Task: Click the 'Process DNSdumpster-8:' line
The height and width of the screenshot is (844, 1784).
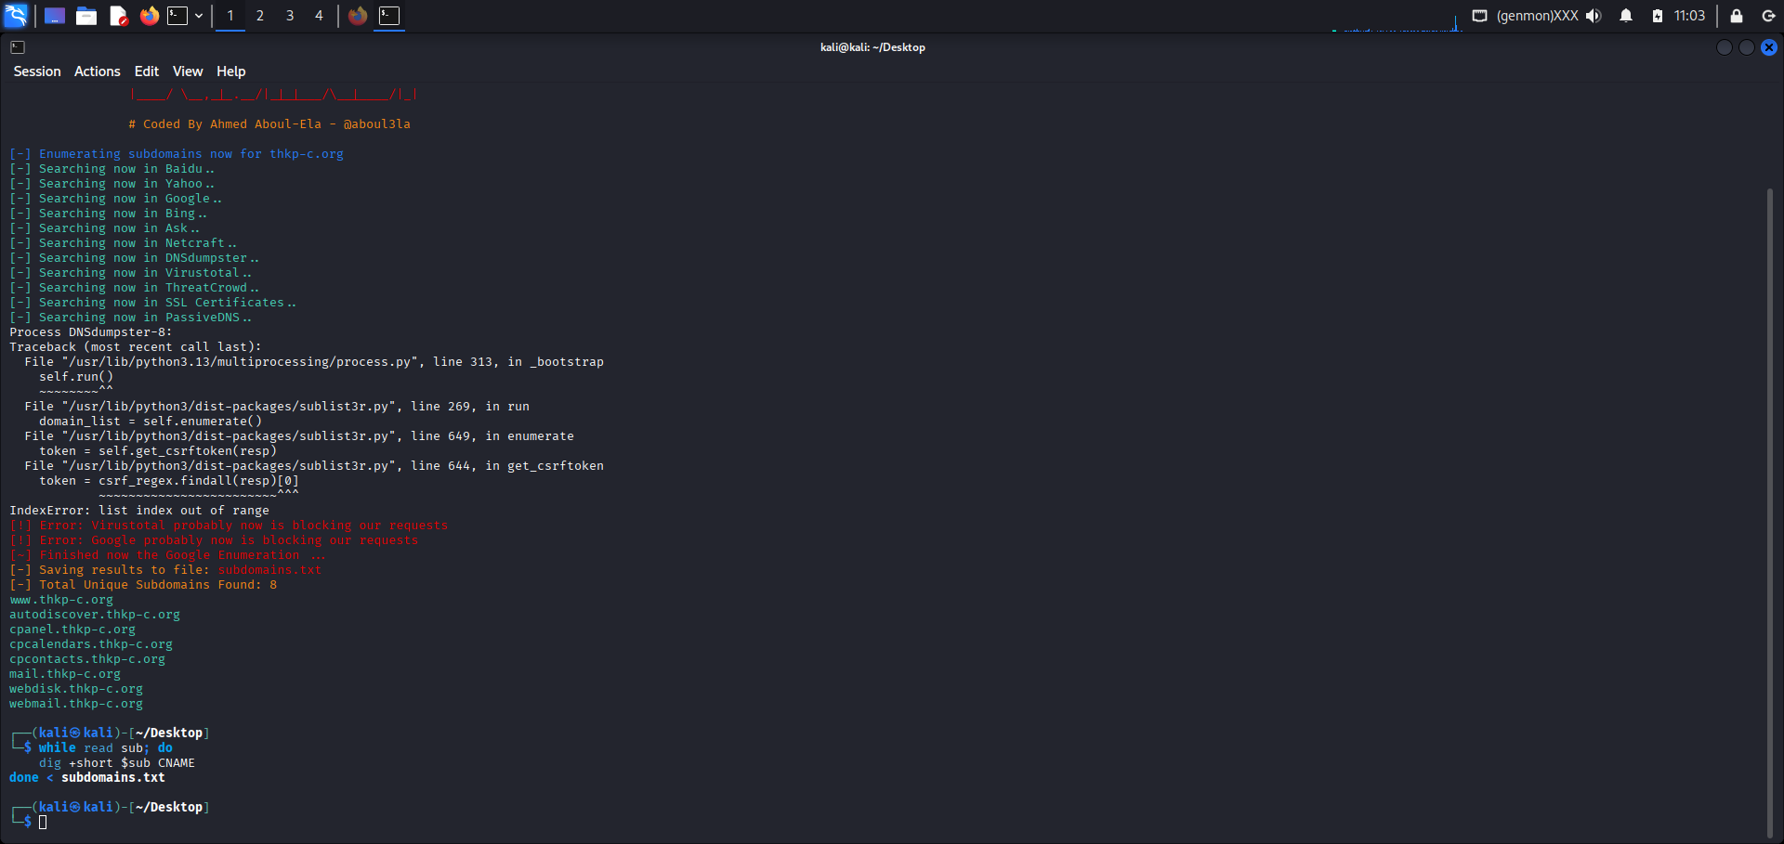Action: pyautogui.click(x=91, y=332)
